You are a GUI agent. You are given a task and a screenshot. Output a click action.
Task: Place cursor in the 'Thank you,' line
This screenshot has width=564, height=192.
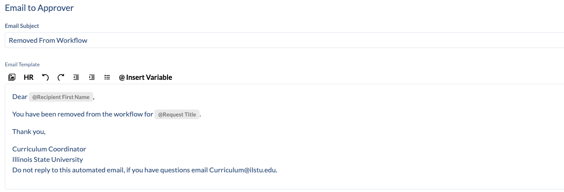pos(29,131)
